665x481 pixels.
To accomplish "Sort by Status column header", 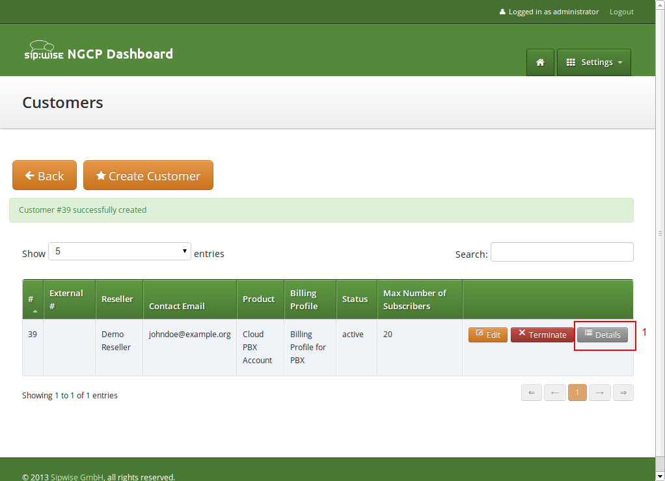I will [x=356, y=299].
